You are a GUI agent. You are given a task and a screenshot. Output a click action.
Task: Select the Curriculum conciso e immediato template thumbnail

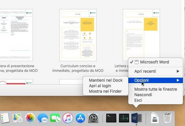(x=78, y=35)
